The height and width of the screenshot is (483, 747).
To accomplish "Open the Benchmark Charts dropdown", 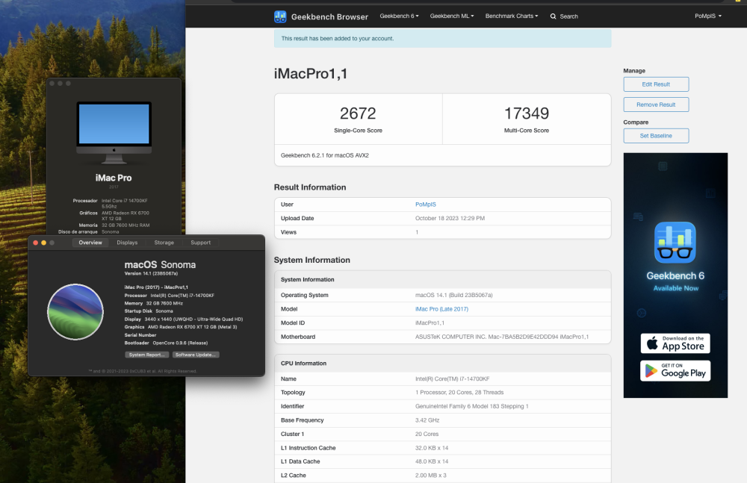I will click(512, 16).
